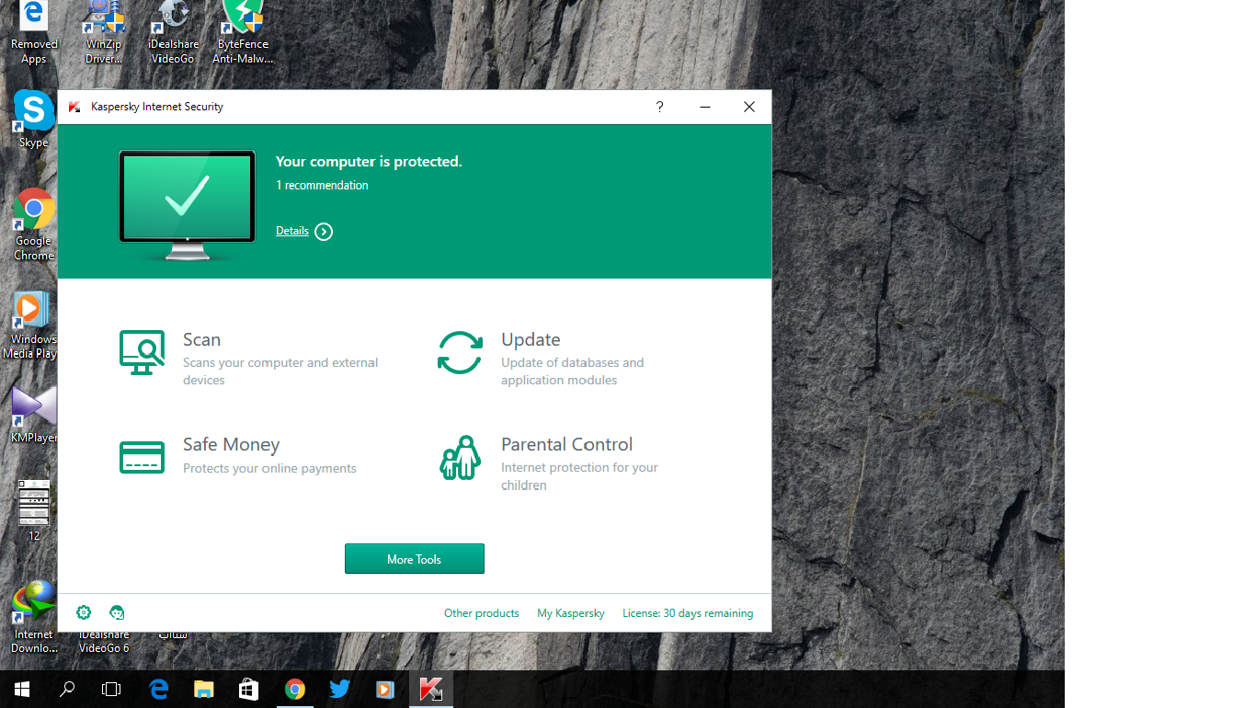Open the support agent icon
The height and width of the screenshot is (708, 1256).
[117, 612]
